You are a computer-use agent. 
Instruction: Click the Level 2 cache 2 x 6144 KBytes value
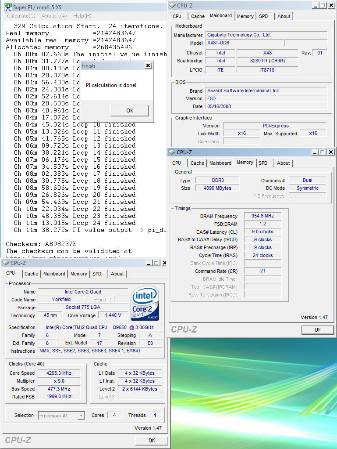[140, 389]
